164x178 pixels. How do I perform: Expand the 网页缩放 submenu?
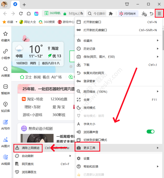(x=118, y=91)
